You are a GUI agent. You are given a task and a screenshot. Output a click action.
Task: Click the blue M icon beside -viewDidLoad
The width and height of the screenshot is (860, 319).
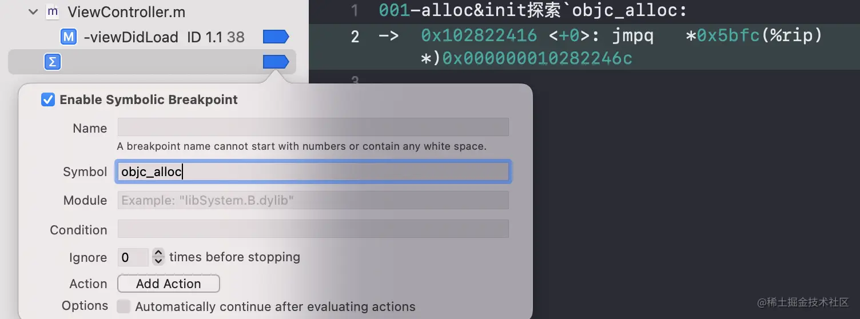(x=69, y=37)
